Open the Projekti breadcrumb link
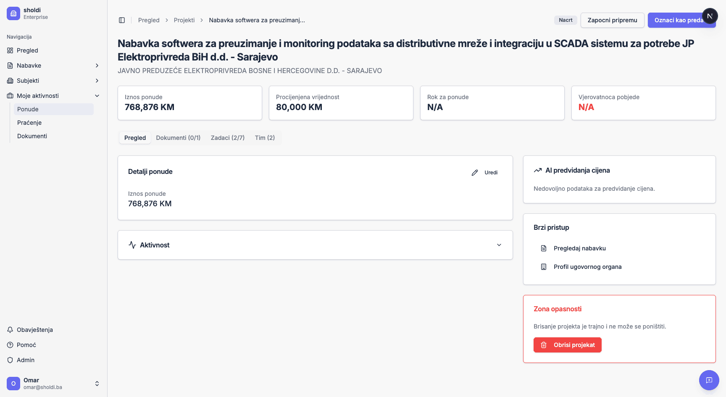This screenshot has height=397, width=726. pos(184,20)
